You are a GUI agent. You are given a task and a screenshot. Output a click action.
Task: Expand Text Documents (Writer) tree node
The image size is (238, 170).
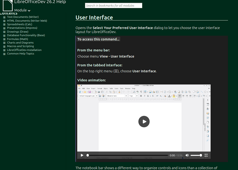click(4, 17)
